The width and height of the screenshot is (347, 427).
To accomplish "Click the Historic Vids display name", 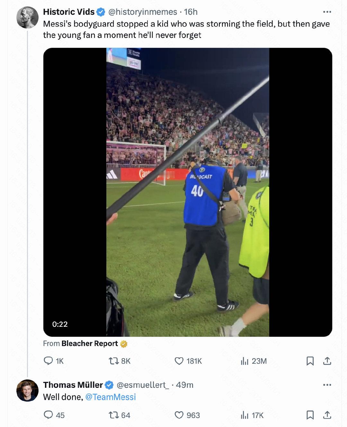I will (69, 12).
